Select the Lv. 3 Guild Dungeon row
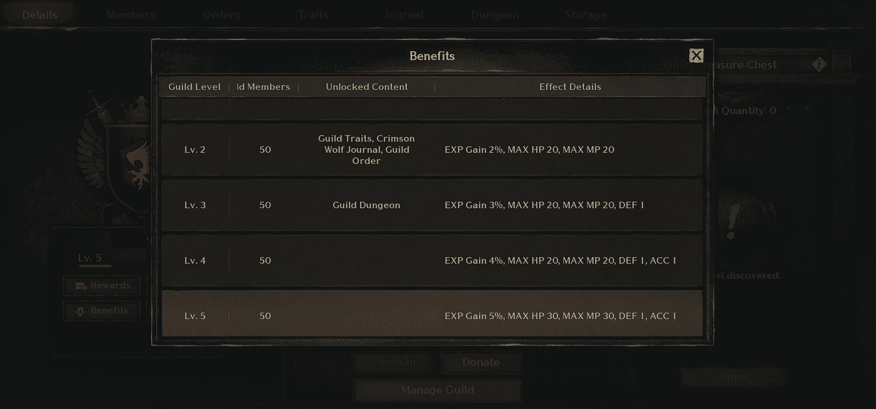Image resolution: width=876 pixels, height=409 pixels. pyautogui.click(x=432, y=205)
